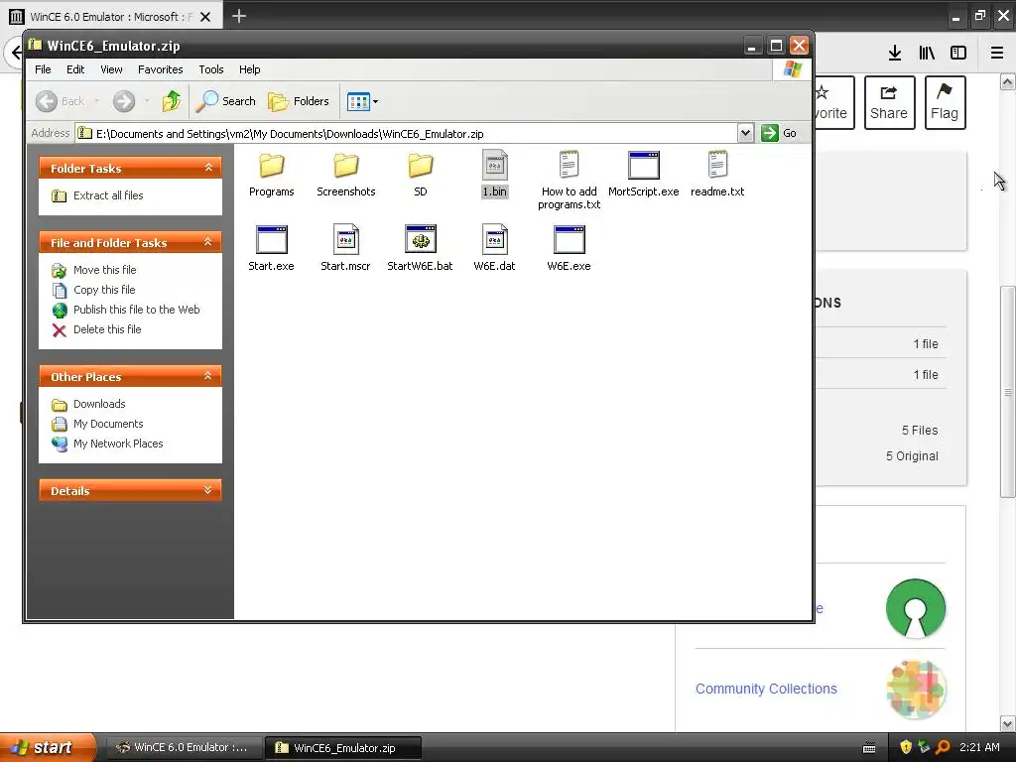Open the Edit menu
The width and height of the screenshot is (1016, 762).
point(75,69)
